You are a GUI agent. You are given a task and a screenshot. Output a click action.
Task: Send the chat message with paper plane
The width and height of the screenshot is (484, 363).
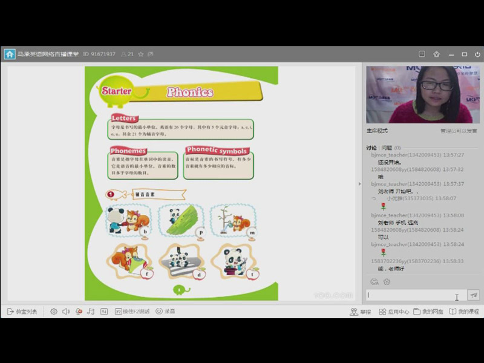pyautogui.click(x=474, y=295)
